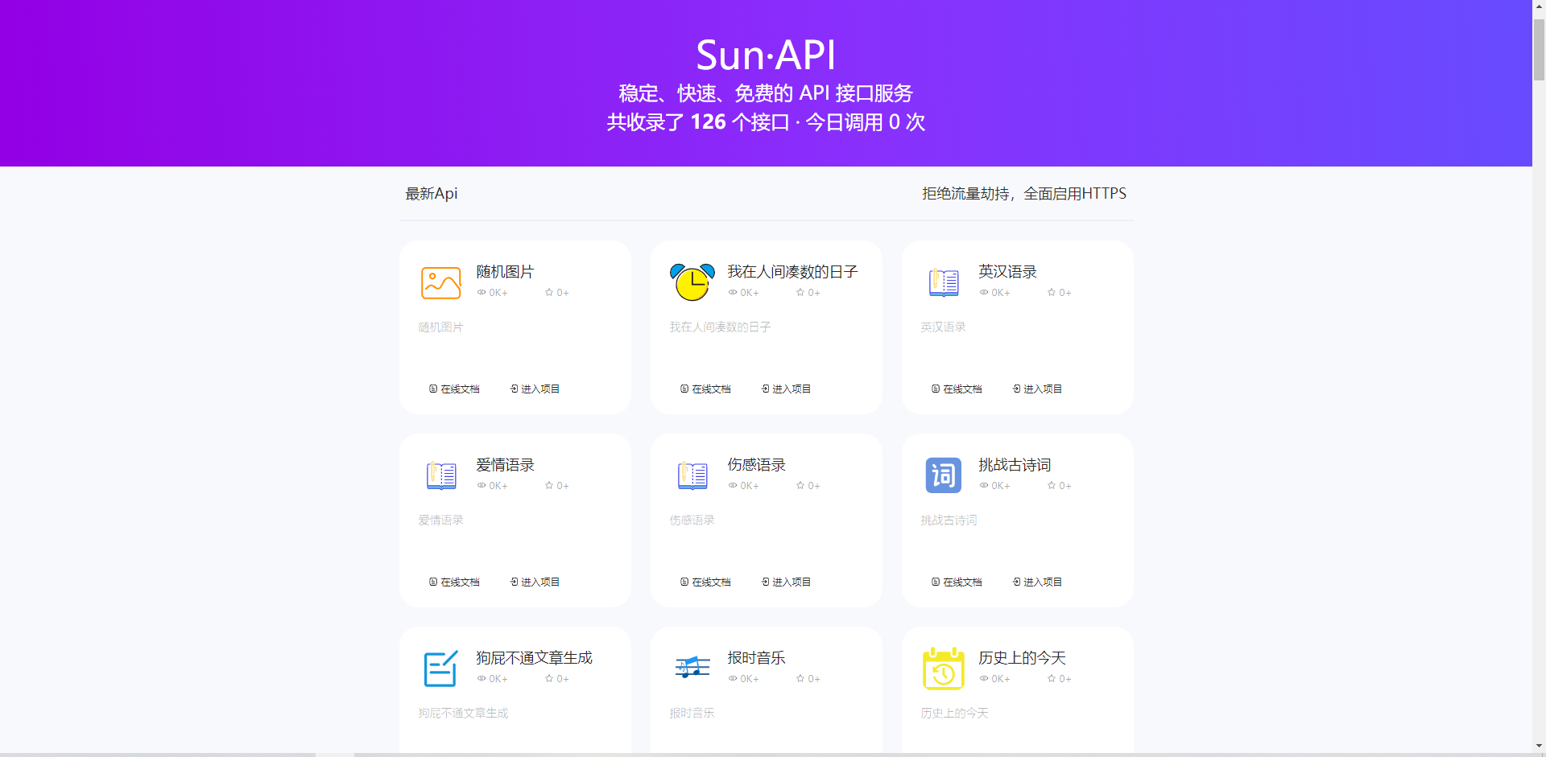Image resolution: width=1546 pixels, height=757 pixels.
Task: Click the 报时音乐 music notes icon
Action: tap(692, 668)
